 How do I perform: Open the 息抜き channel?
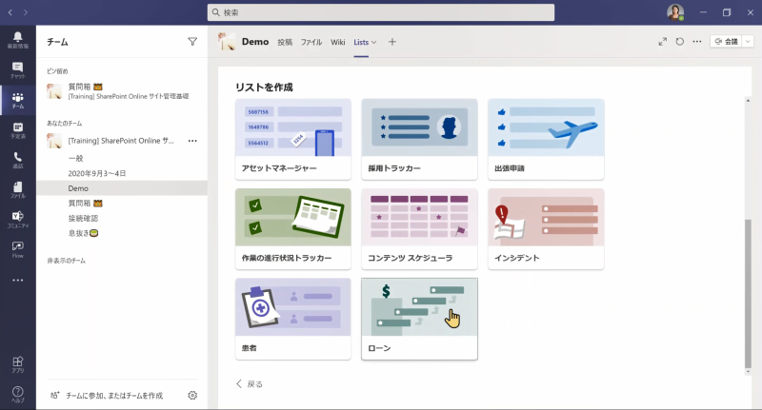pos(83,233)
